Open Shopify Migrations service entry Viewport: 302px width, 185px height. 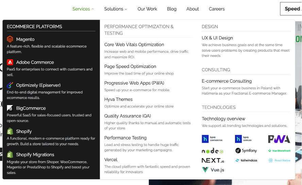[x=35, y=154]
